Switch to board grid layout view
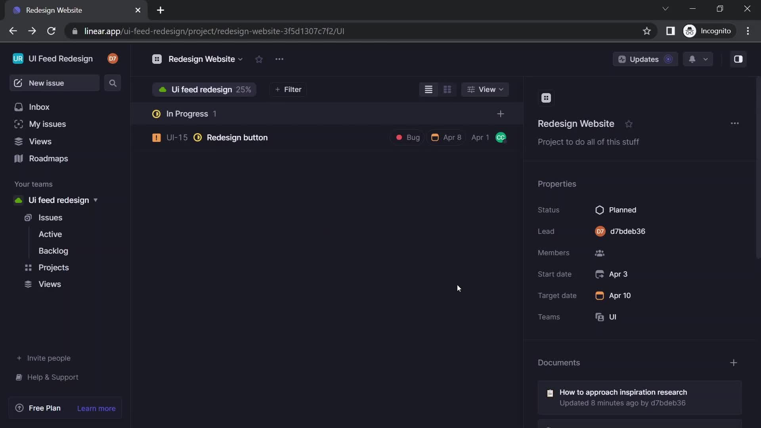Screen dimensions: 761x428 (x=447, y=90)
